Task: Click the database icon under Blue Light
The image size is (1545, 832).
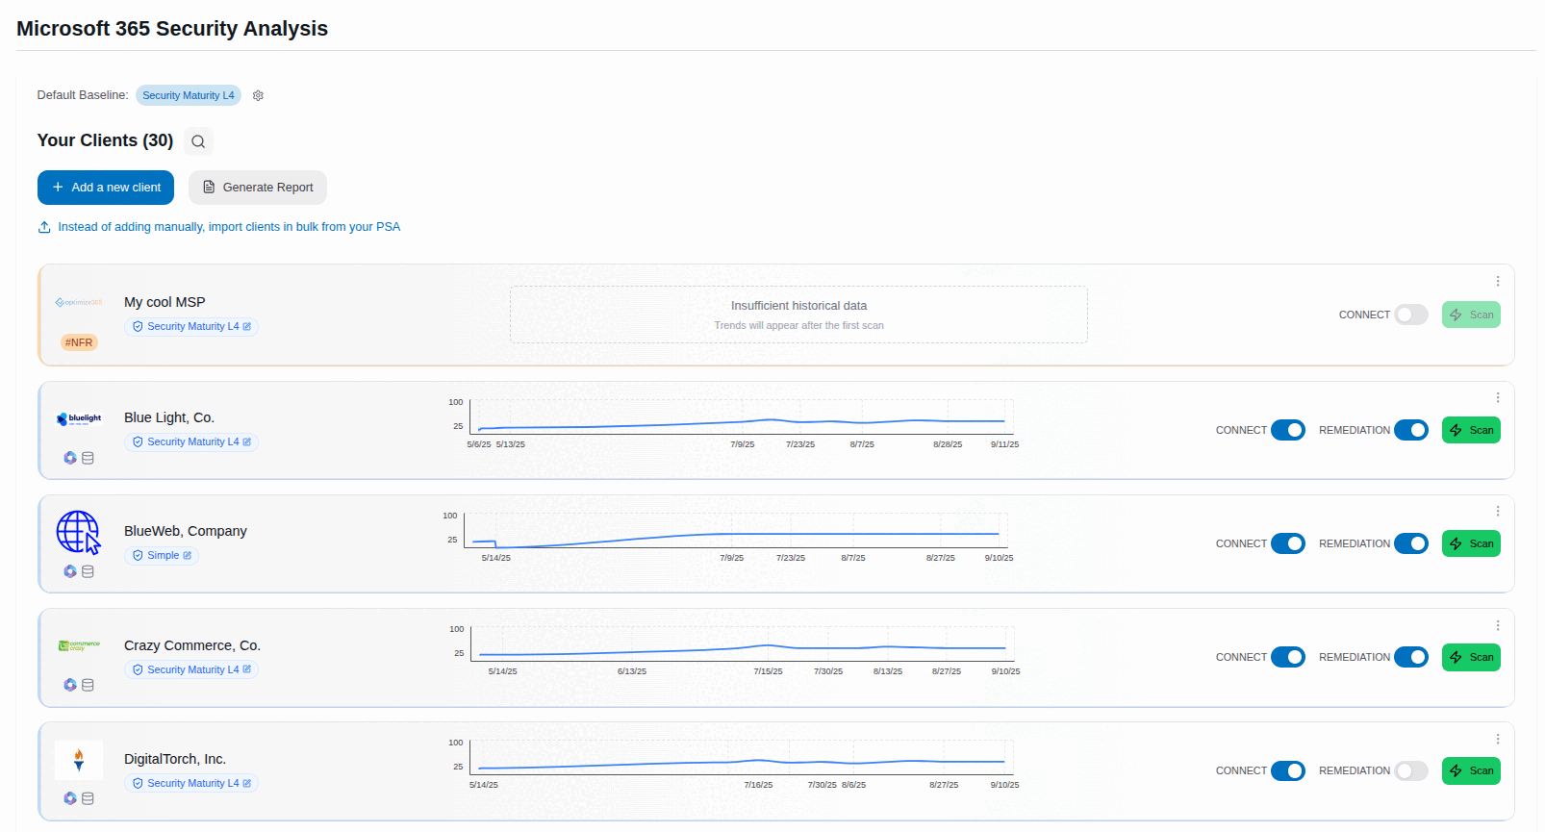Action: click(88, 458)
